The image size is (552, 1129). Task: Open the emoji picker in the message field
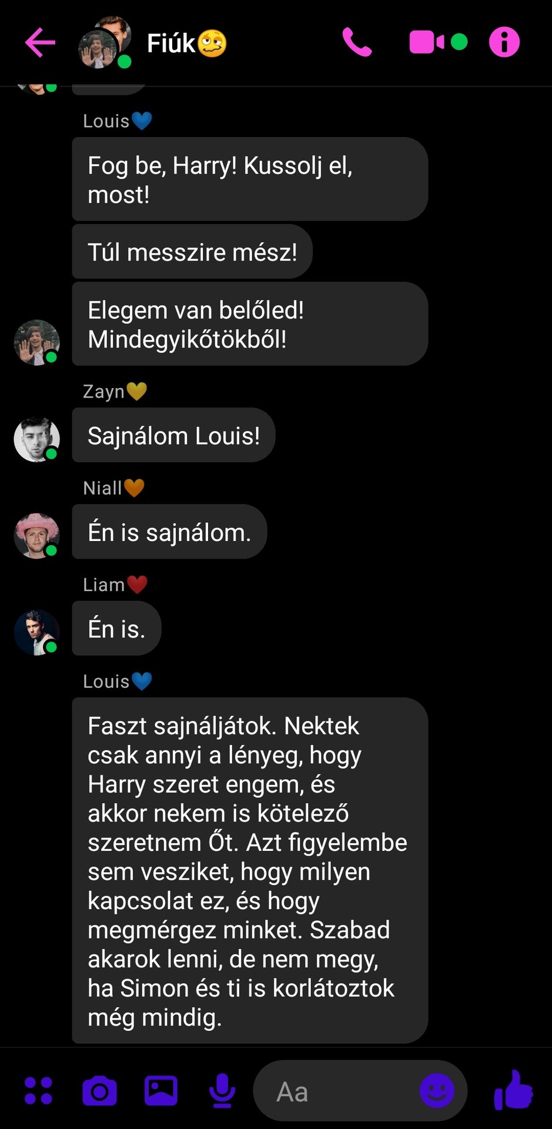(437, 1091)
